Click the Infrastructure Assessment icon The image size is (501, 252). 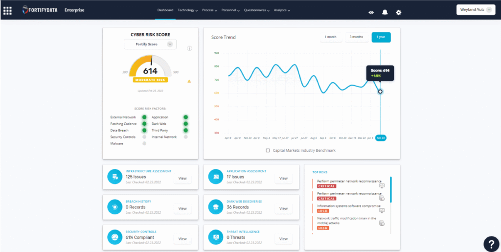[x=115, y=177]
